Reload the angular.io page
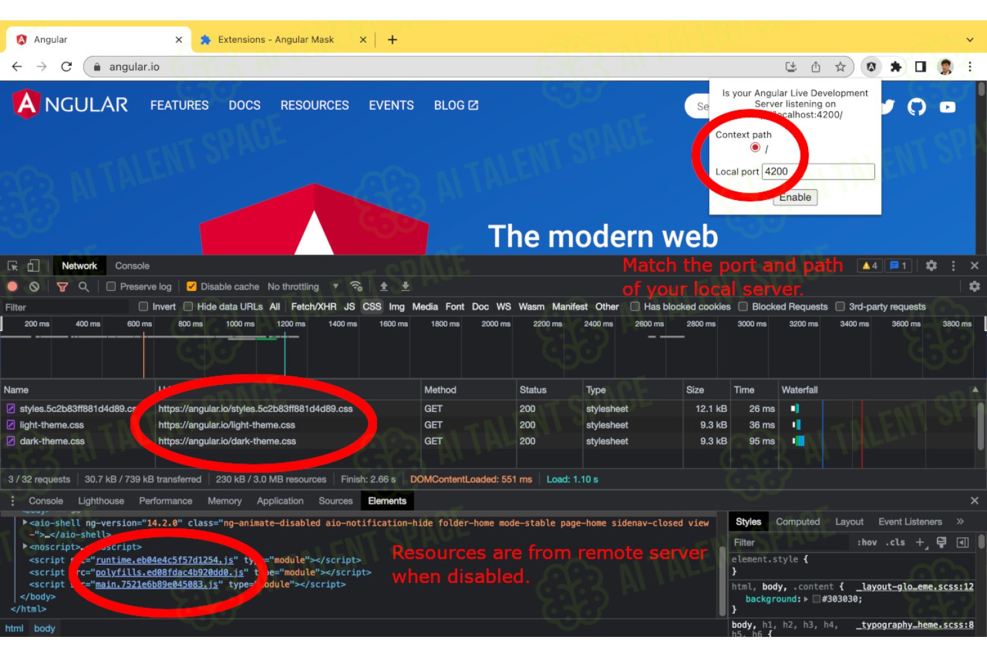This screenshot has height=658, width=987. point(66,66)
